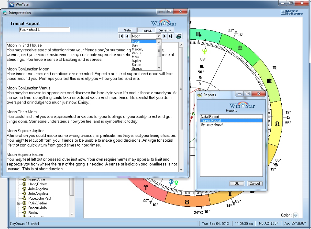Image resolution: width=311 pixels, height=229 pixels.
Task: Select Sun in the planet list
Action: point(144,45)
